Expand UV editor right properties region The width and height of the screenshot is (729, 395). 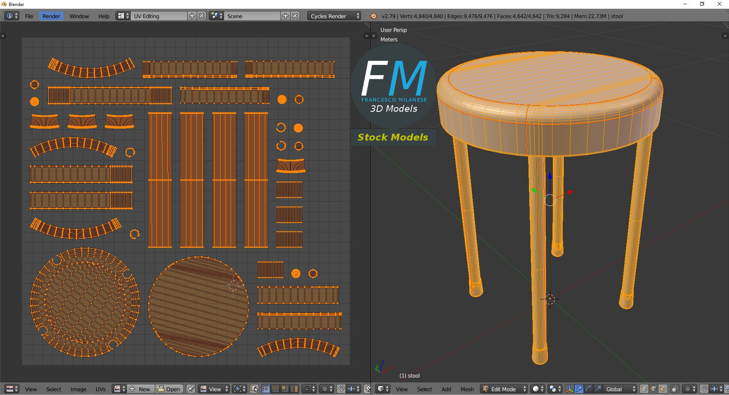(366, 36)
